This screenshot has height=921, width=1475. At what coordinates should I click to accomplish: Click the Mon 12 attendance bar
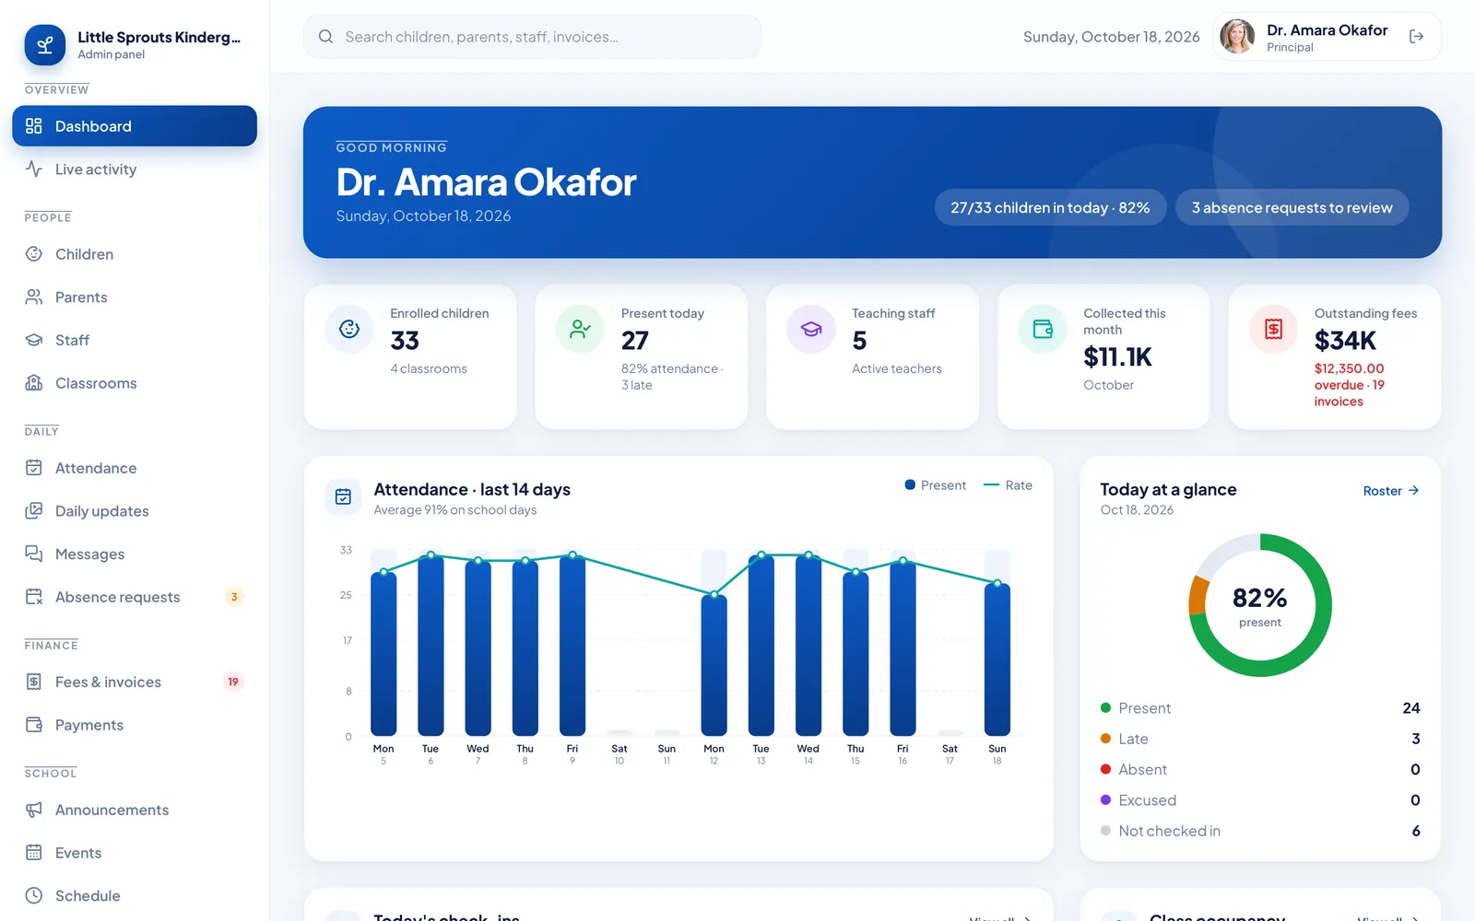click(x=714, y=665)
